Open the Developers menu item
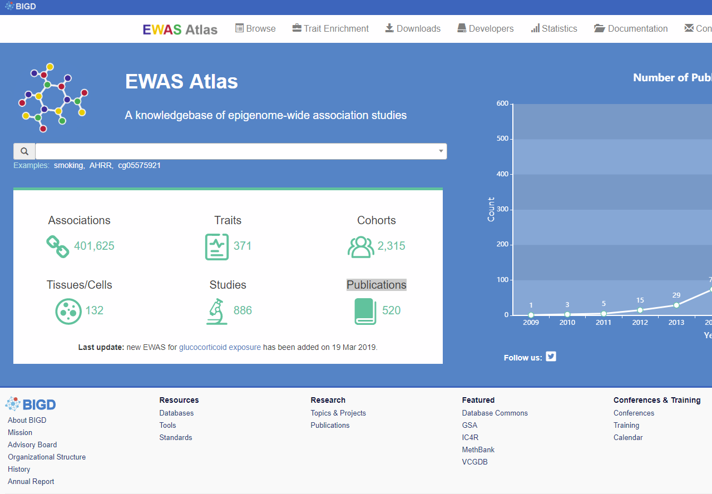 (x=486, y=28)
